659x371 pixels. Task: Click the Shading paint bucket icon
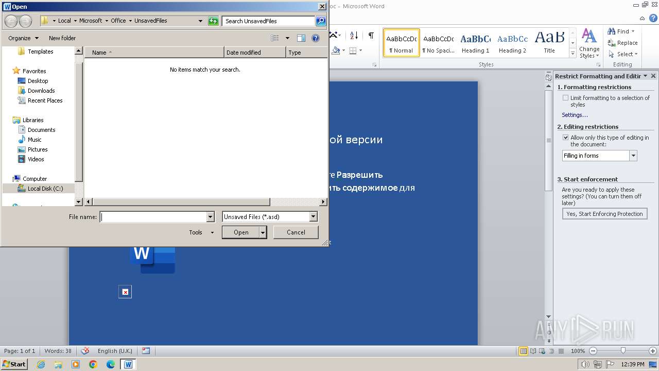(336, 50)
